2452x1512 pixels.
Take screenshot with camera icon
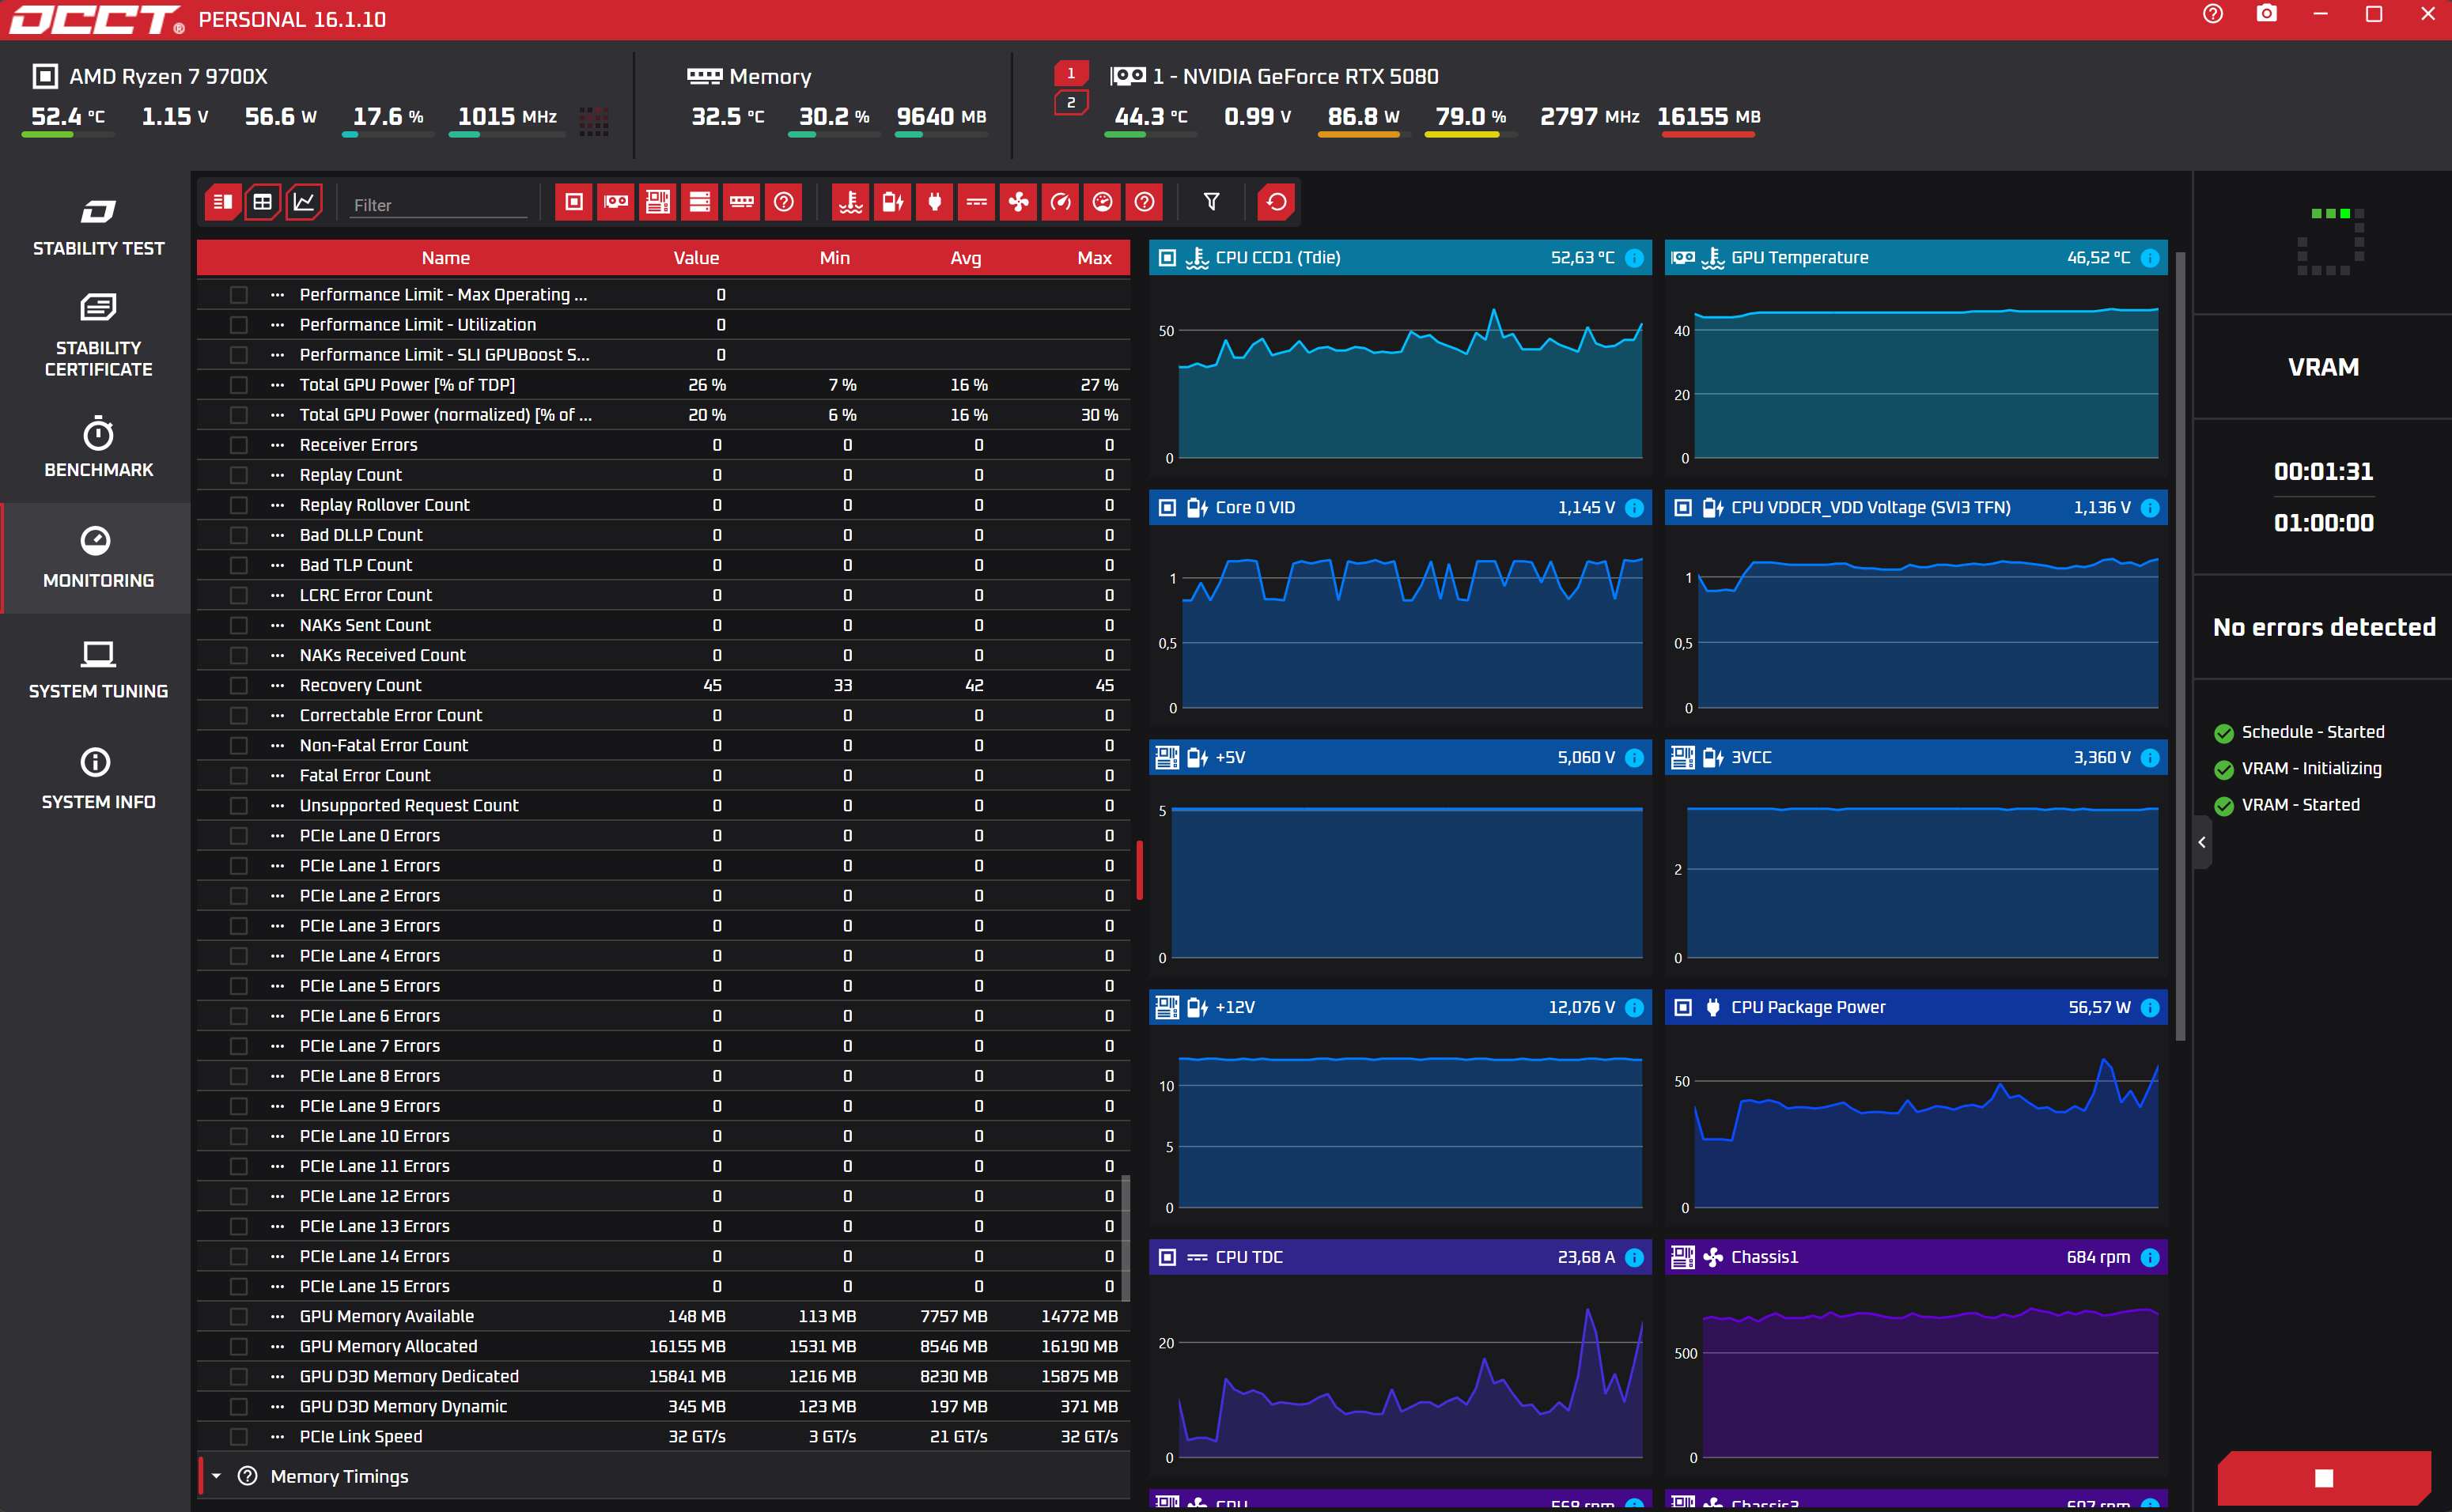(2267, 14)
